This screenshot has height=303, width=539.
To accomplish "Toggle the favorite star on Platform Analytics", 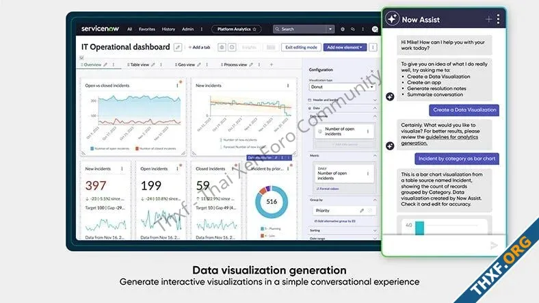I will point(254,29).
